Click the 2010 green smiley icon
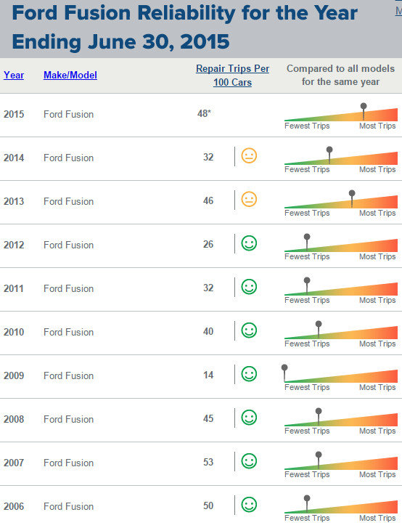 249,330
